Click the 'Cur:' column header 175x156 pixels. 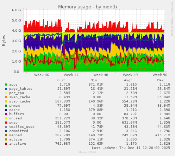pos(61,80)
